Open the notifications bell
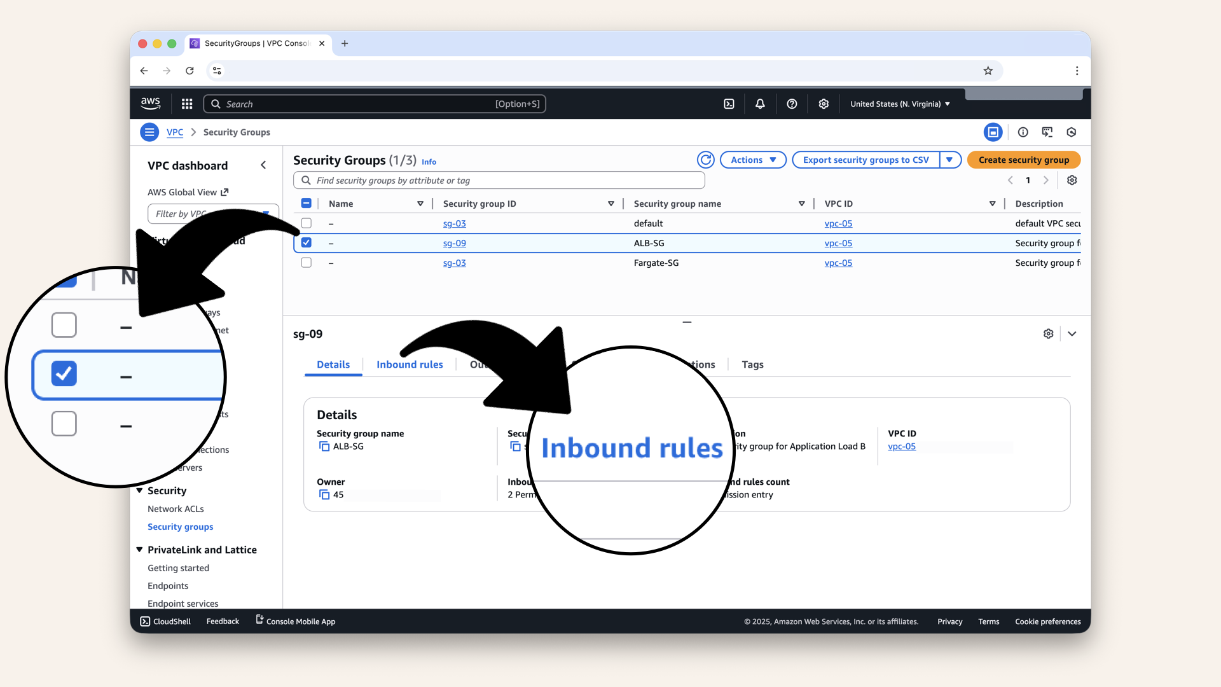Screen dimensions: 1221x687 [759, 104]
